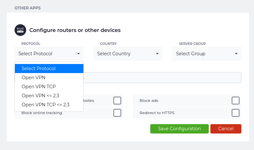
Task: Click the Save Configuration button
Action: point(179,129)
